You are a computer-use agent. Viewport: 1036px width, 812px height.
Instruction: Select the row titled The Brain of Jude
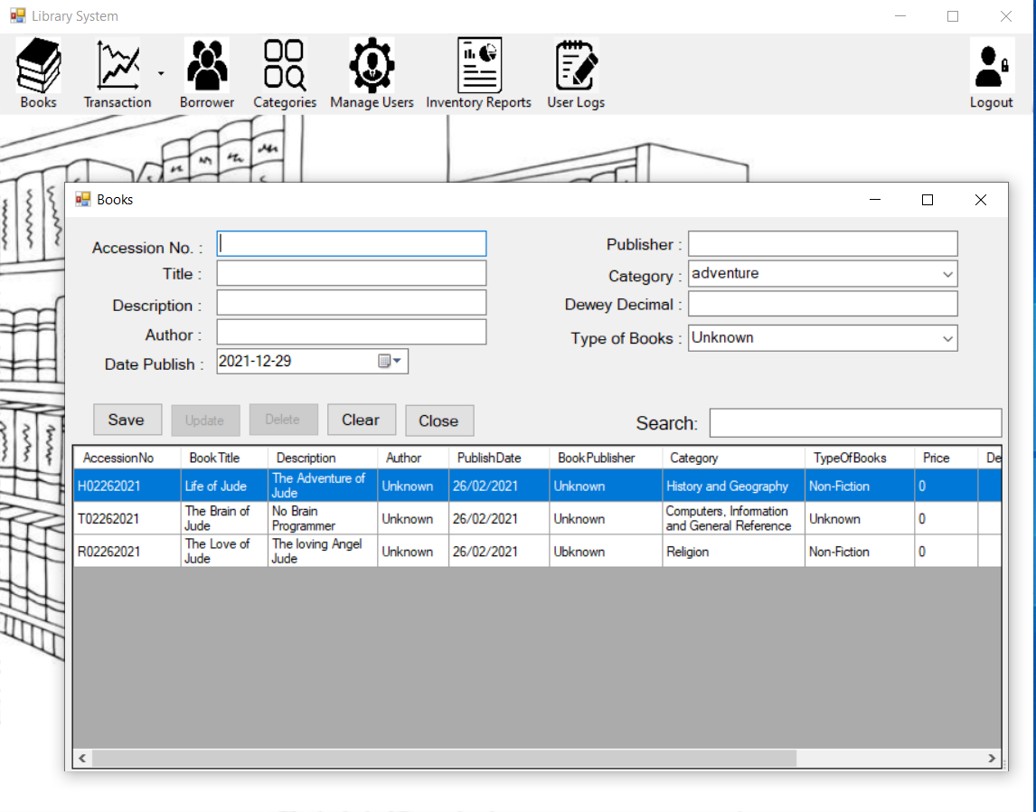point(217,519)
